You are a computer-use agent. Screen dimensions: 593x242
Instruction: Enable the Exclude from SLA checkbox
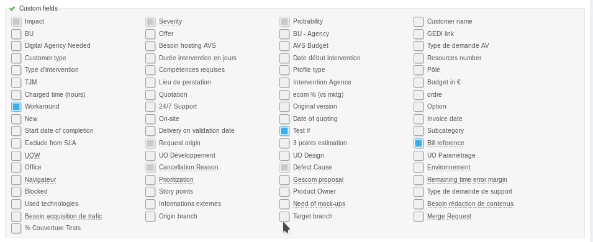(16, 143)
